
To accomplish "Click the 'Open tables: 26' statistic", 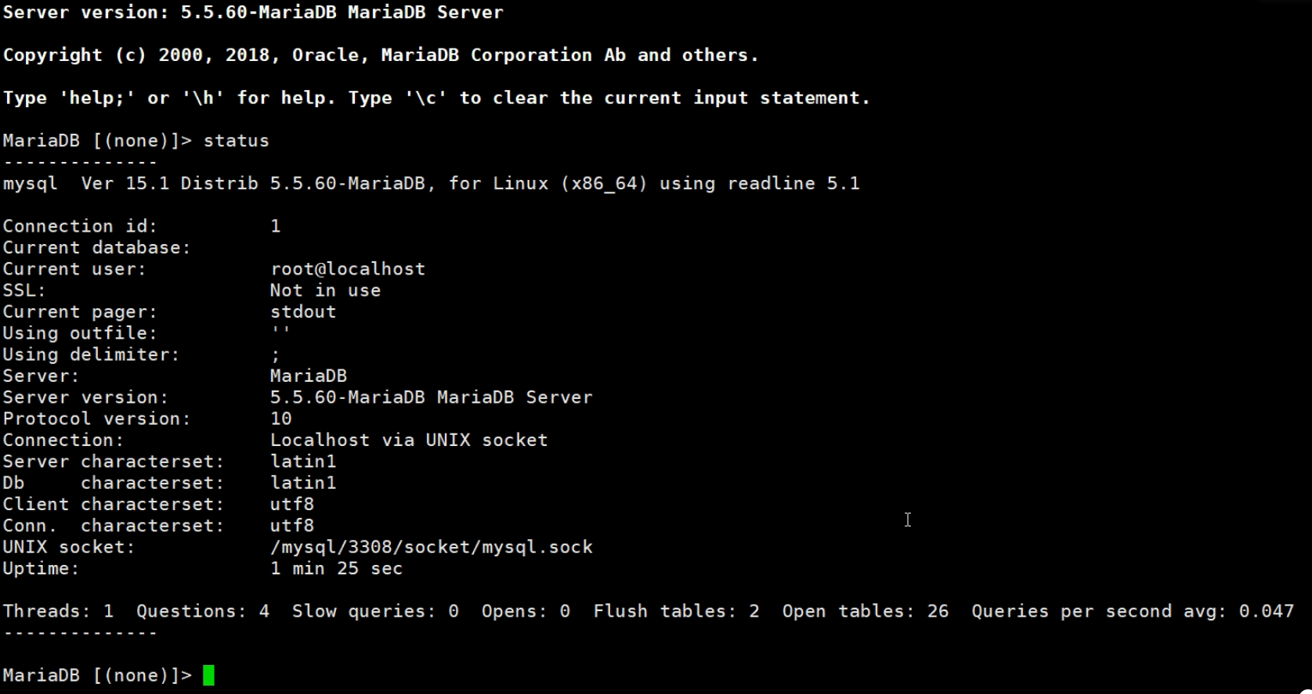I will (x=865, y=611).
